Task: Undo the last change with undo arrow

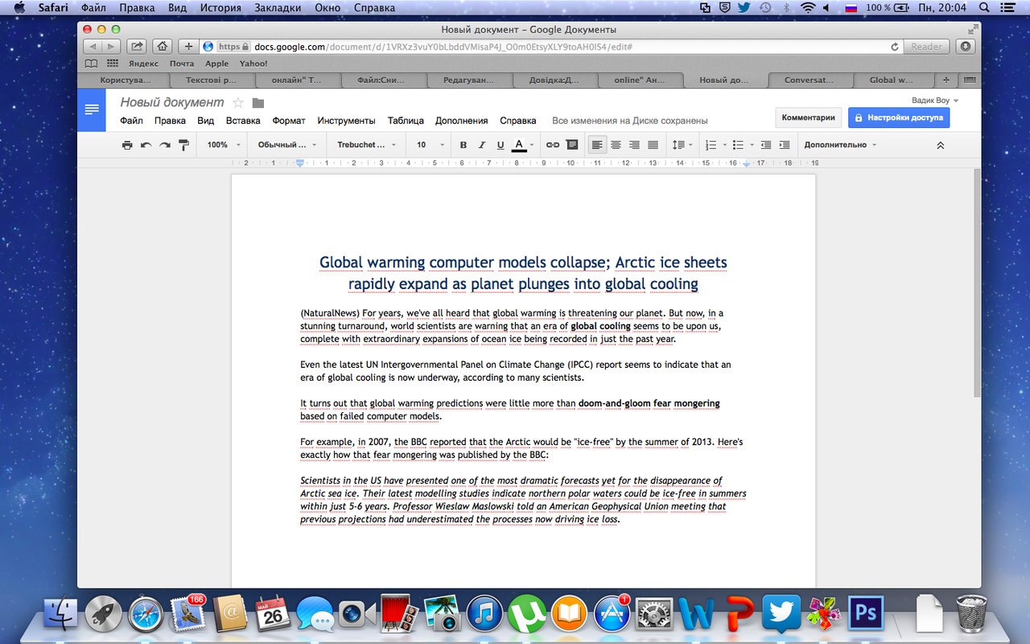Action: (x=146, y=145)
